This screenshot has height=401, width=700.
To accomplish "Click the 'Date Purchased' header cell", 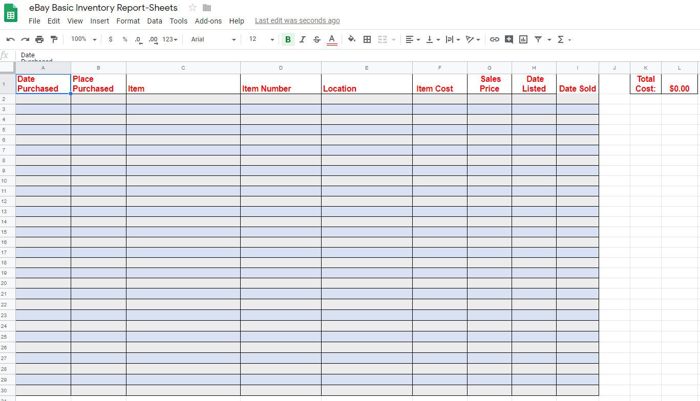I will click(x=43, y=84).
